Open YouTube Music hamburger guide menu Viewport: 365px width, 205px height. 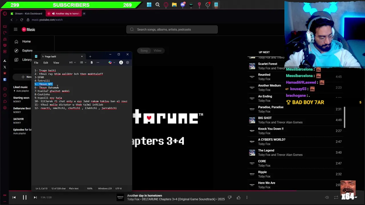16,29
